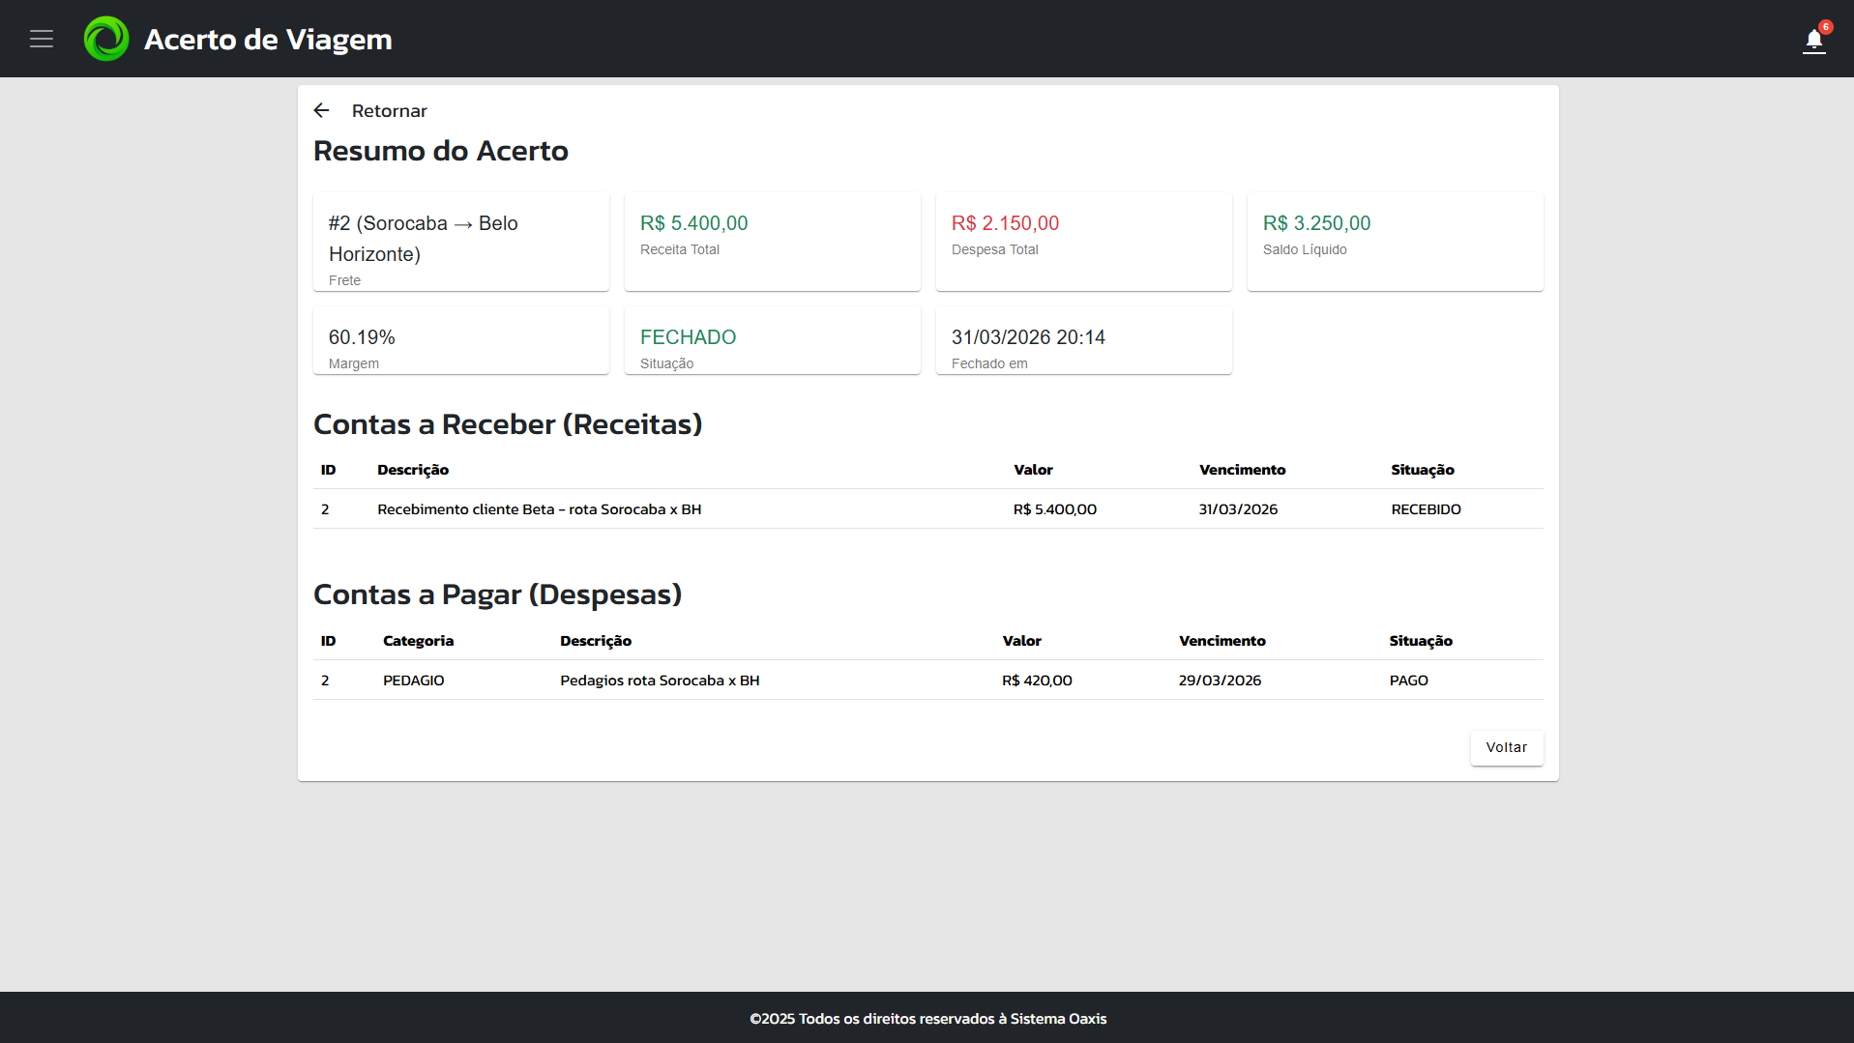Click the Margem 60.19% card

coord(460,340)
